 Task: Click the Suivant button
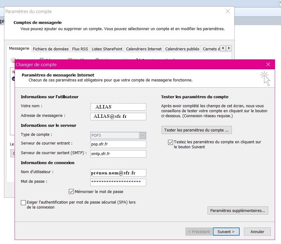coord(226,232)
